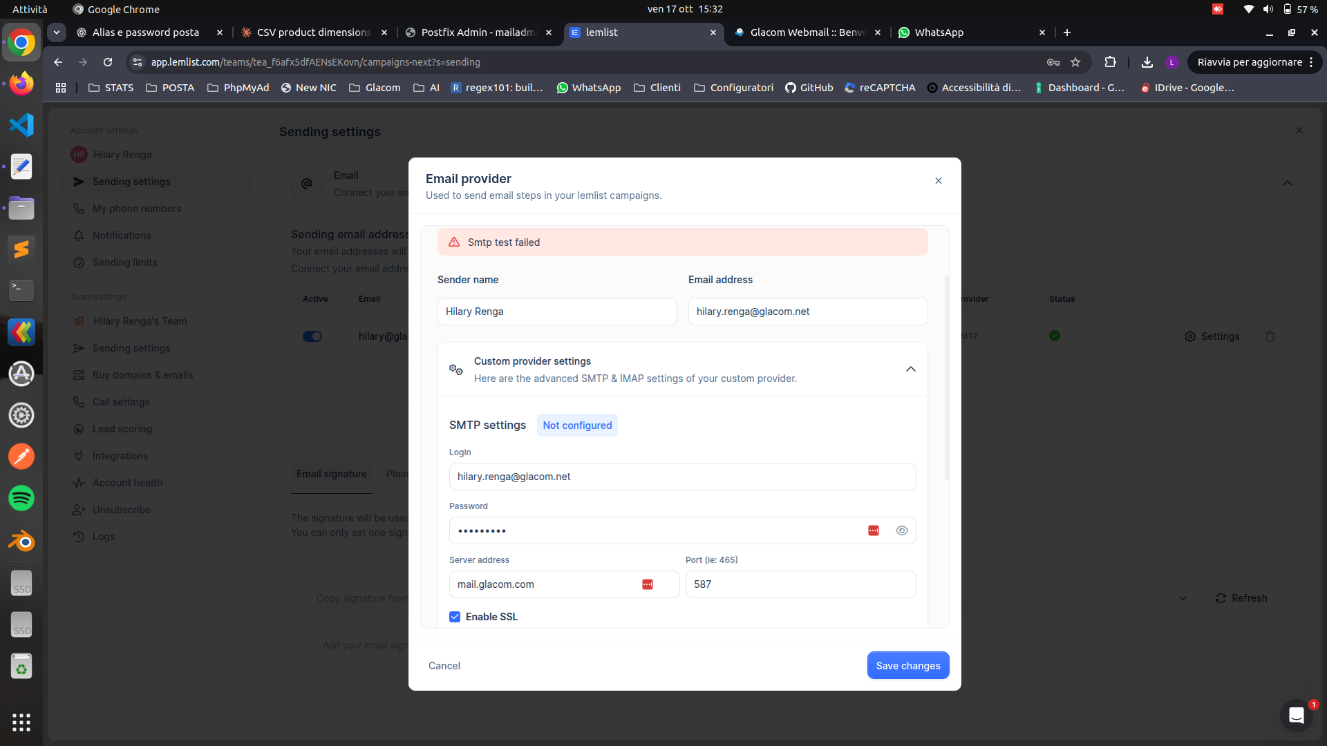The height and width of the screenshot is (746, 1327).
Task: Toggle the active email switch
Action: pyautogui.click(x=312, y=336)
